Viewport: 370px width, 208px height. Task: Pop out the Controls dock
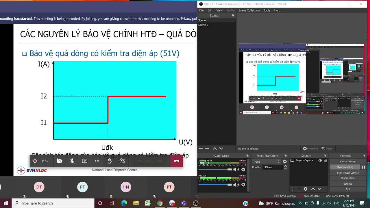(364, 156)
